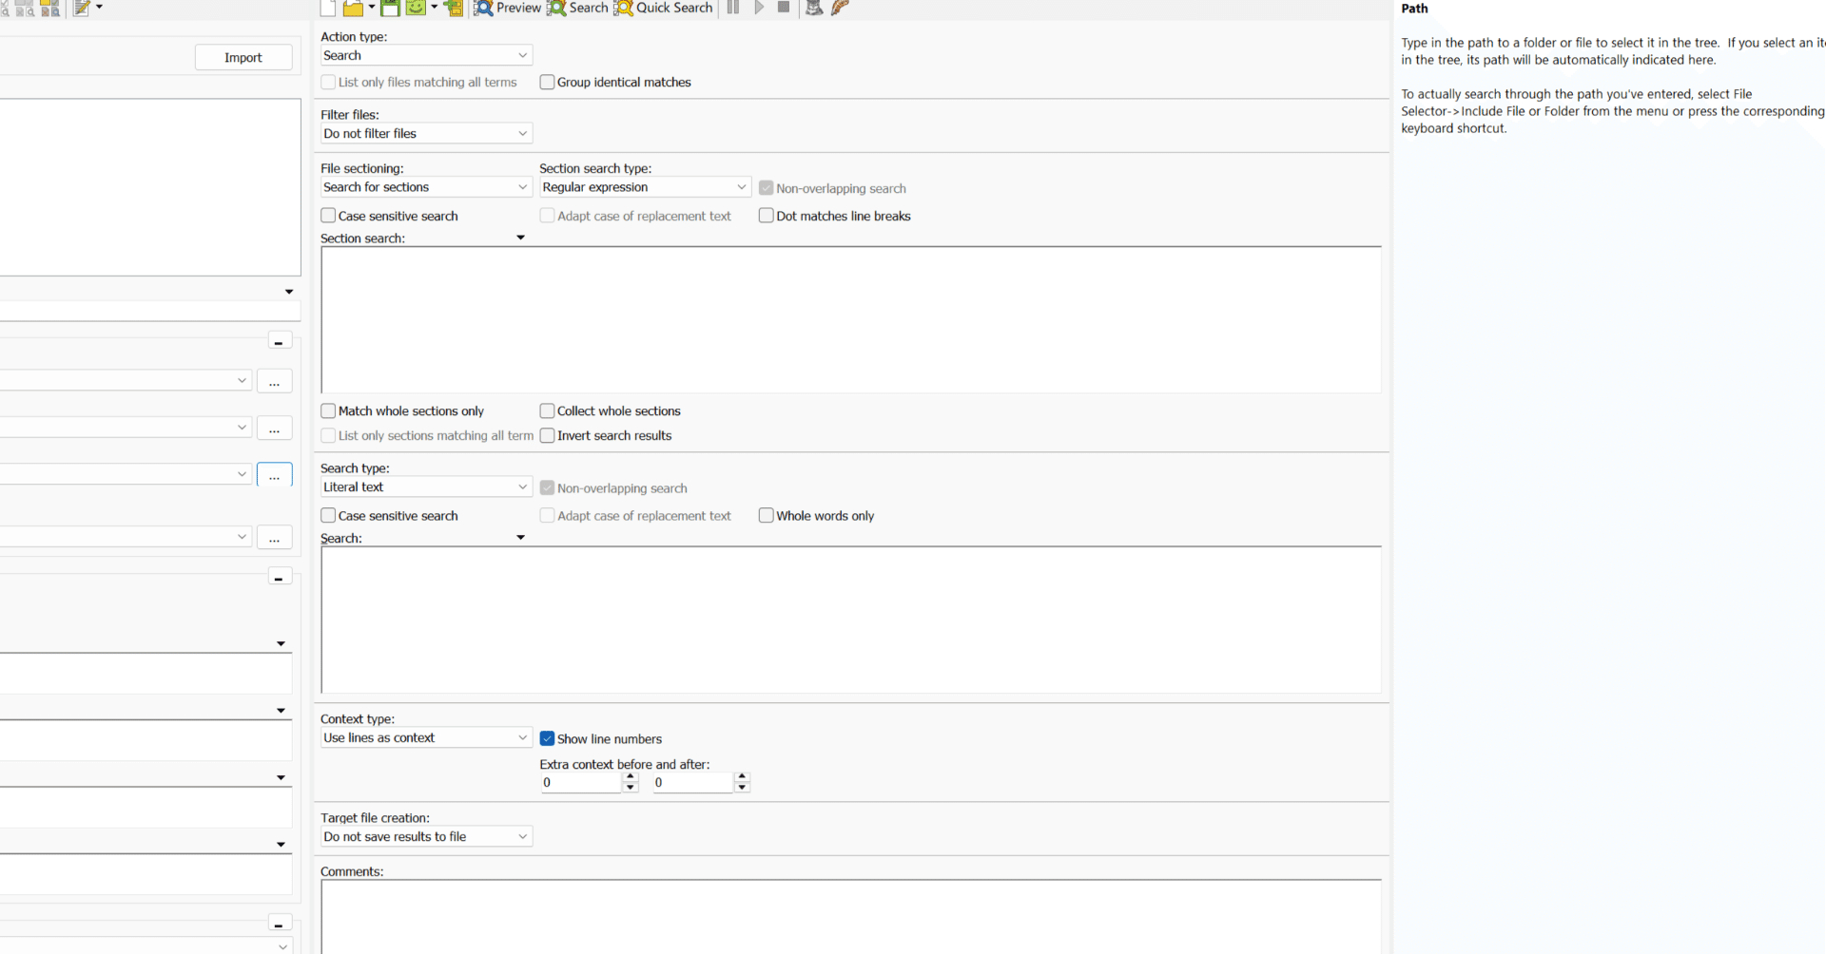Click the add-to-library icon left of Preview
1826x954 pixels.
pos(455,8)
